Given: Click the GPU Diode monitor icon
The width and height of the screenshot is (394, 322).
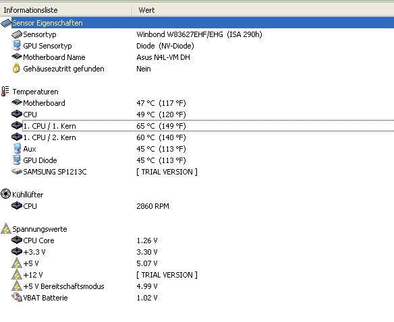Looking at the screenshot, I should pos(17,160).
